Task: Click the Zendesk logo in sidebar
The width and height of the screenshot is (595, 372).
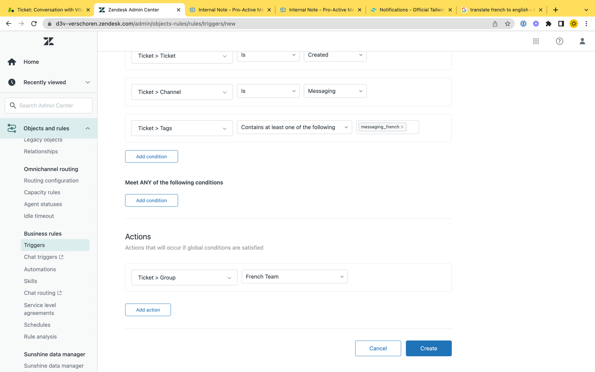Action: [x=48, y=41]
